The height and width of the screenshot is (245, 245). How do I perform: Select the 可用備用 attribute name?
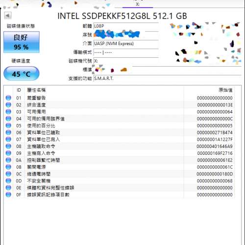point(36,112)
